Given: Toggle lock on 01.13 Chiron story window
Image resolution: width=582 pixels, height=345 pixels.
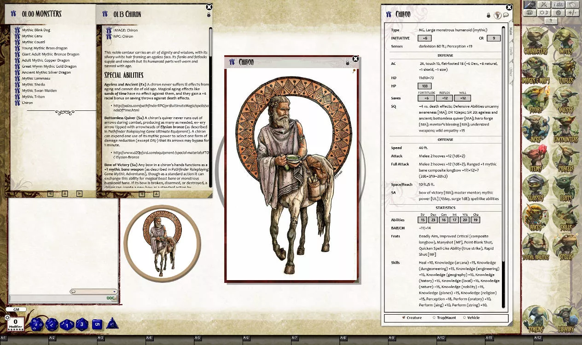Looking at the screenshot, I should (209, 15).
